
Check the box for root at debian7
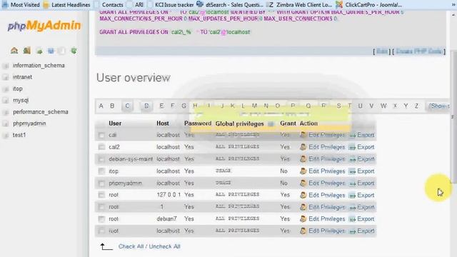101,219
